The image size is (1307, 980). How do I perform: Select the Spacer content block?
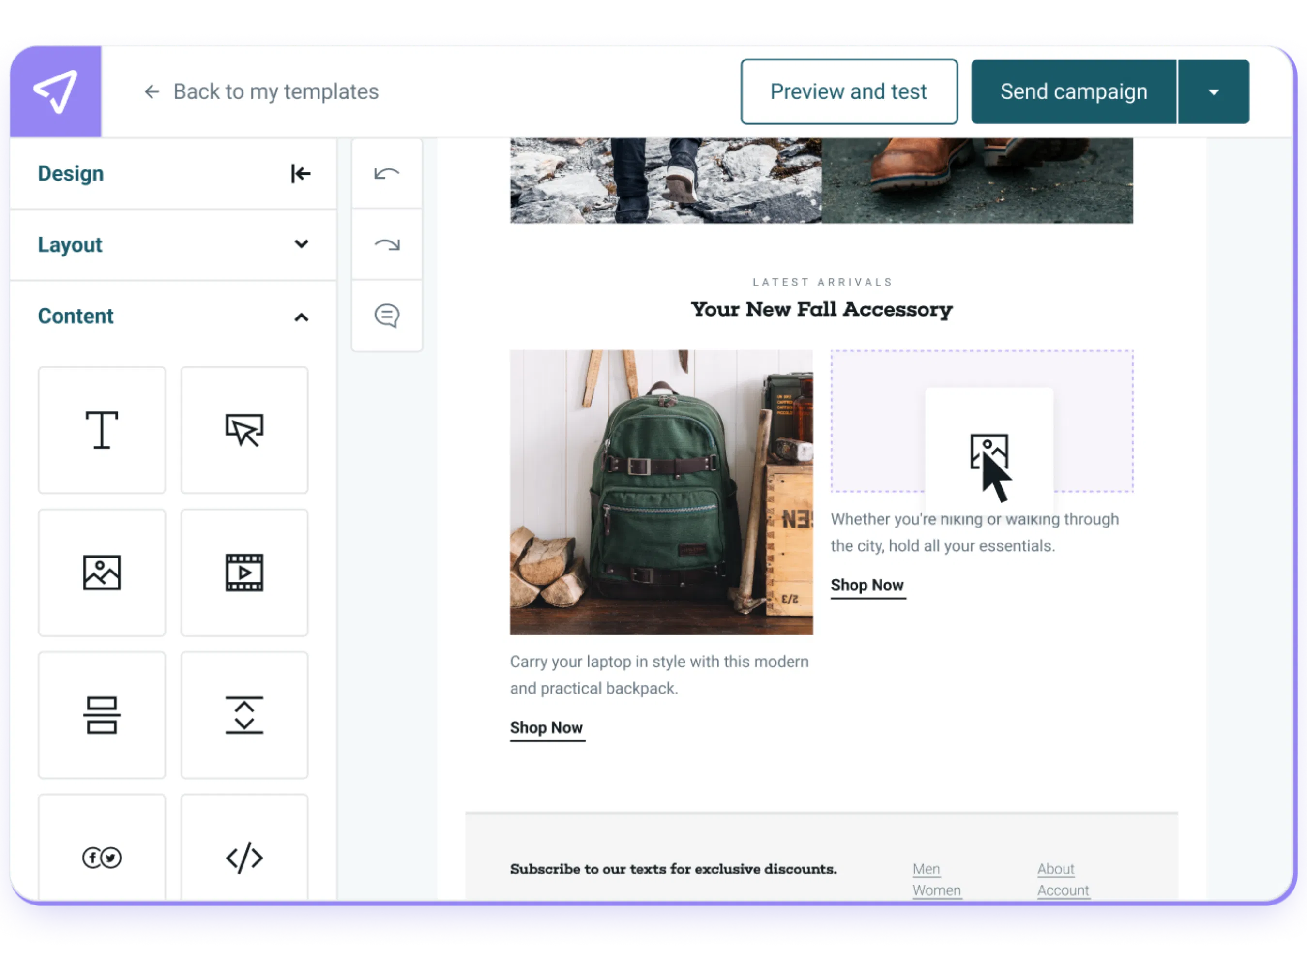pos(244,715)
